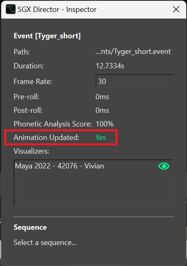Click the Event [Tyger_short] heading

47,36
